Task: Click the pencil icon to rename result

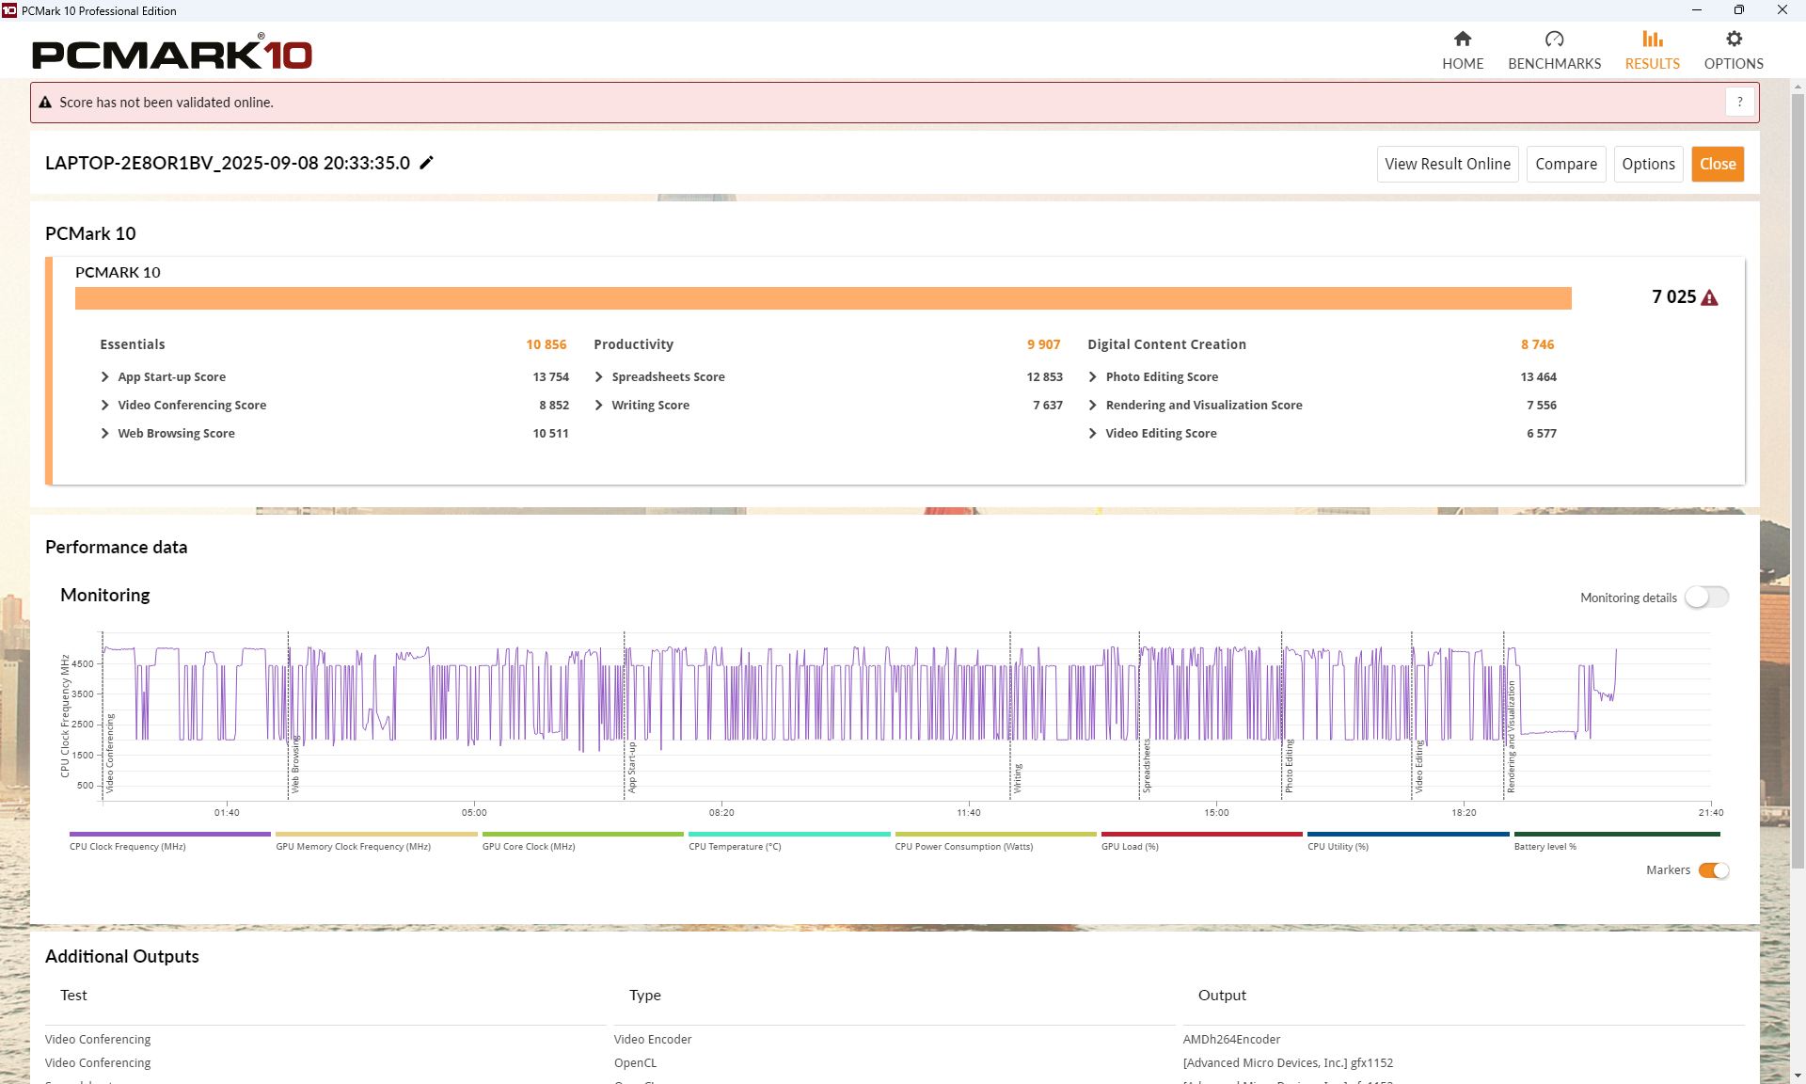Action: pos(426,163)
